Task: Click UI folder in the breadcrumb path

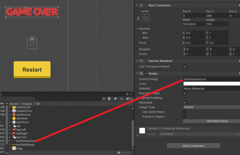Action: (38, 104)
